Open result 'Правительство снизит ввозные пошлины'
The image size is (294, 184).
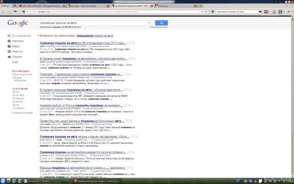click(82, 121)
